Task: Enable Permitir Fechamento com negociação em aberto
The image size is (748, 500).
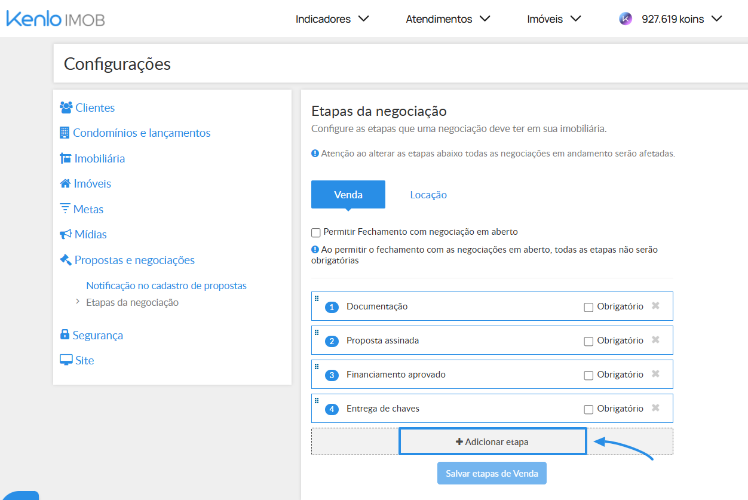Action: click(316, 232)
